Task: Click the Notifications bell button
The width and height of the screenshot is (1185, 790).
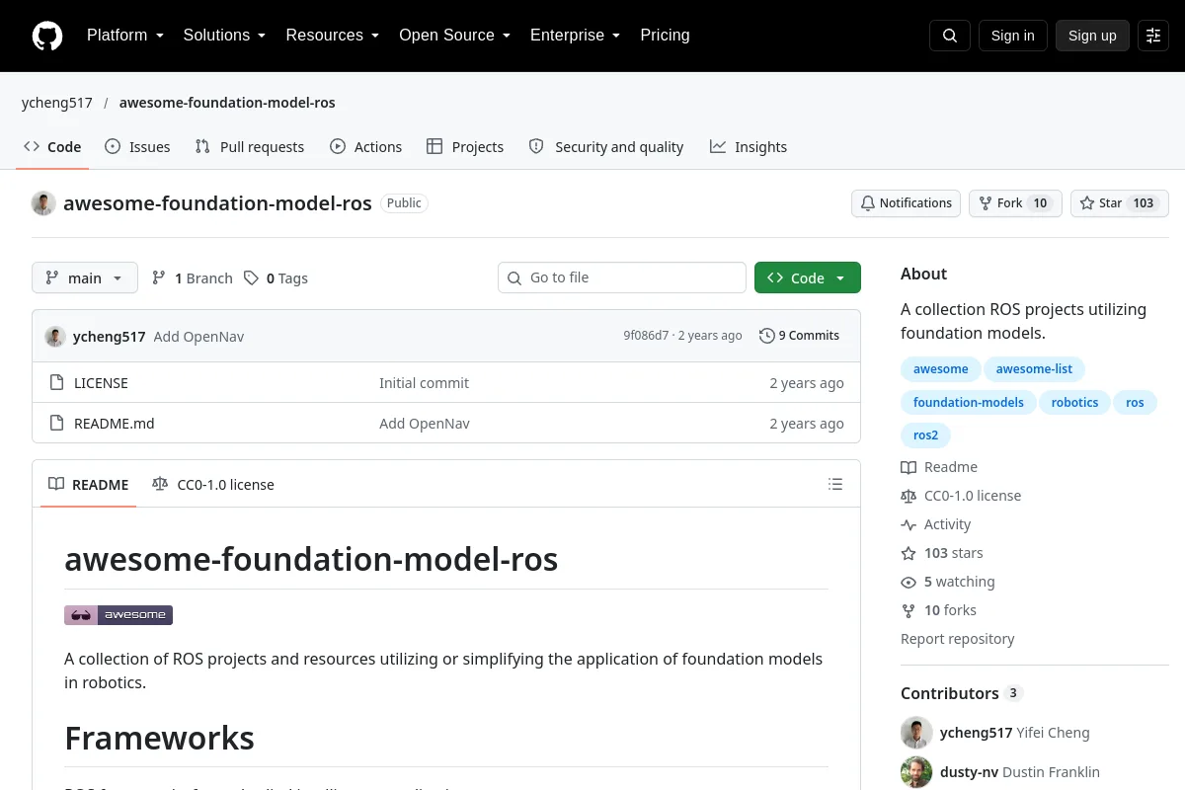Action: point(907,203)
